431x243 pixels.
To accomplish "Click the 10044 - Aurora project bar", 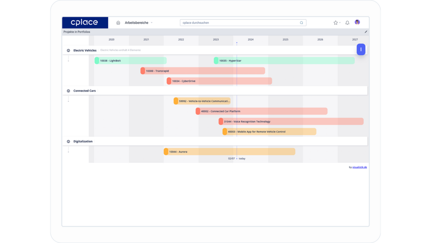I will 229,152.
